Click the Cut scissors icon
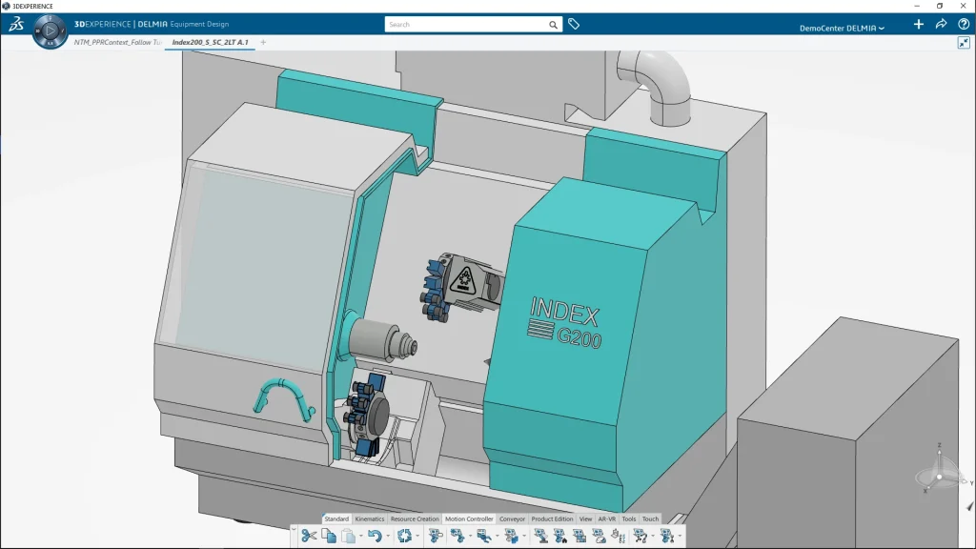 point(308,536)
